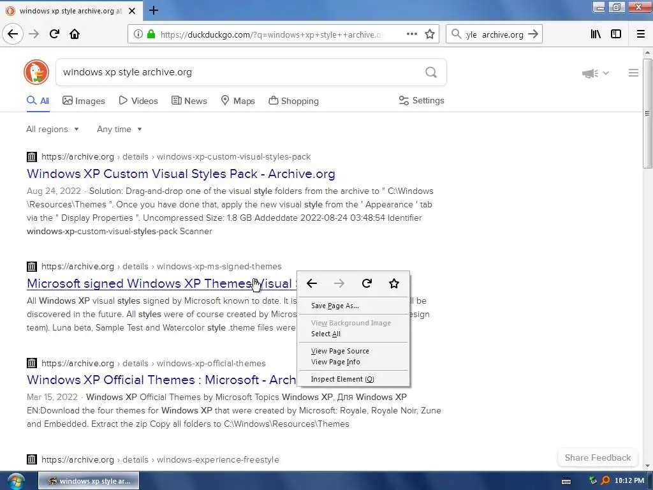This screenshot has height=490, width=653.
Task: Click the green padlock security icon
Action: tap(151, 34)
